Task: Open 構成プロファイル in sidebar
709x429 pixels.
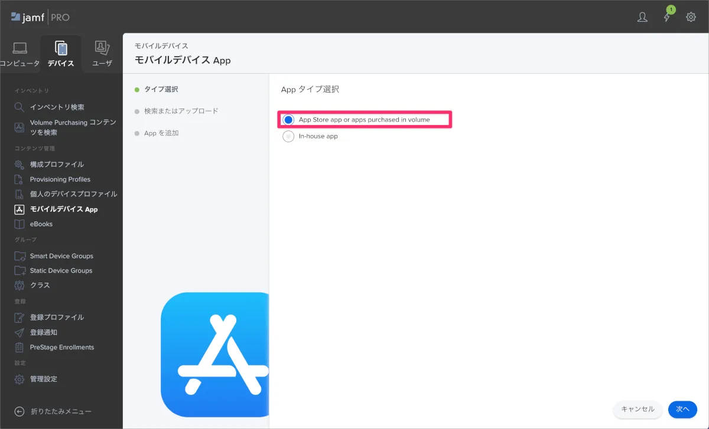Action: pyautogui.click(x=57, y=164)
